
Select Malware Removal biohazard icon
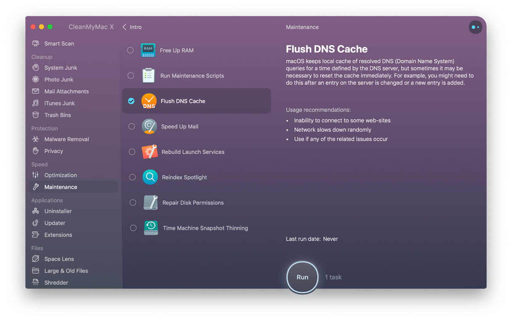click(x=36, y=139)
